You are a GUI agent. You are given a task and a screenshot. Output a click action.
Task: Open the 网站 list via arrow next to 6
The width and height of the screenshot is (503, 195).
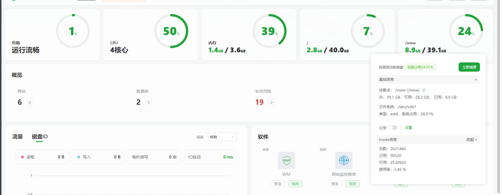point(30,102)
